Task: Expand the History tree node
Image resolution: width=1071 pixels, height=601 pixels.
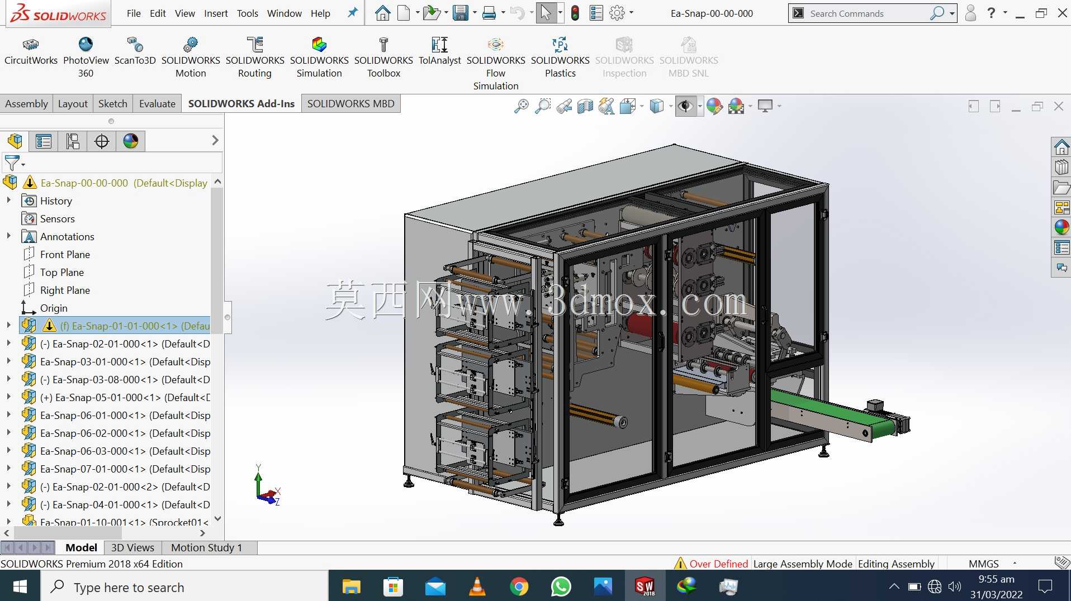Action: coord(8,200)
